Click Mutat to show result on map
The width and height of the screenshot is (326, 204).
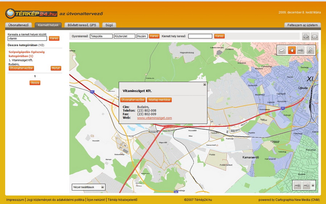coord(56,68)
